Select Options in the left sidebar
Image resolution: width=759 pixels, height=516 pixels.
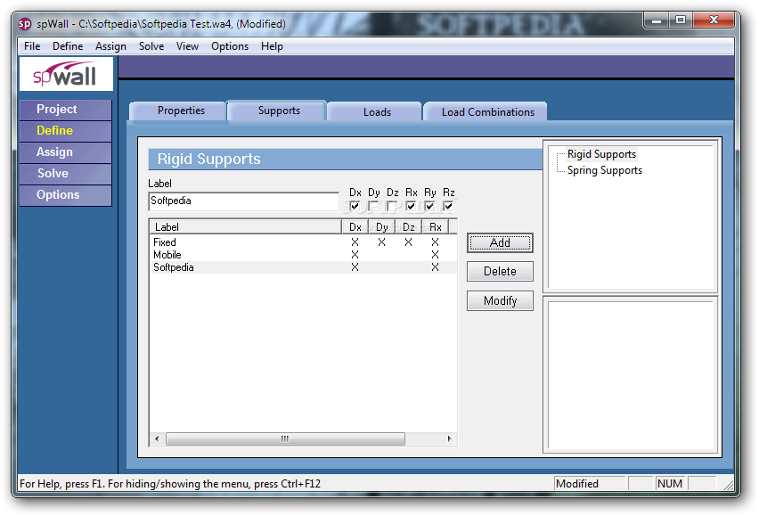(66, 194)
